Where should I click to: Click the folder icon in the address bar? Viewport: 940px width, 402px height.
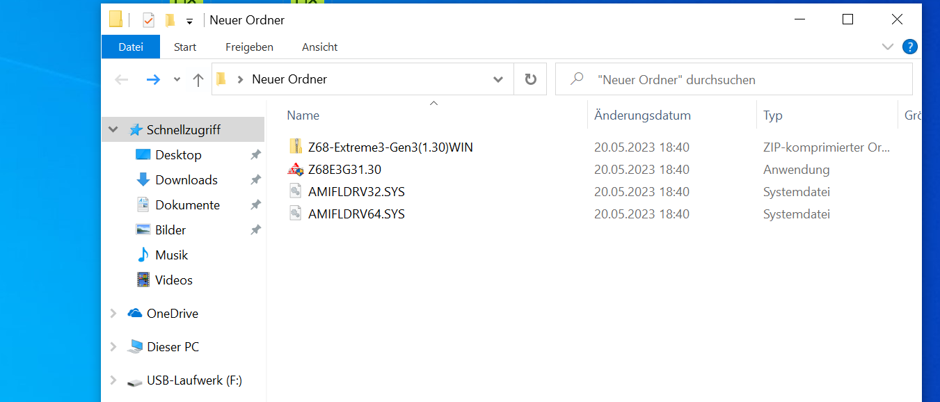coord(221,79)
